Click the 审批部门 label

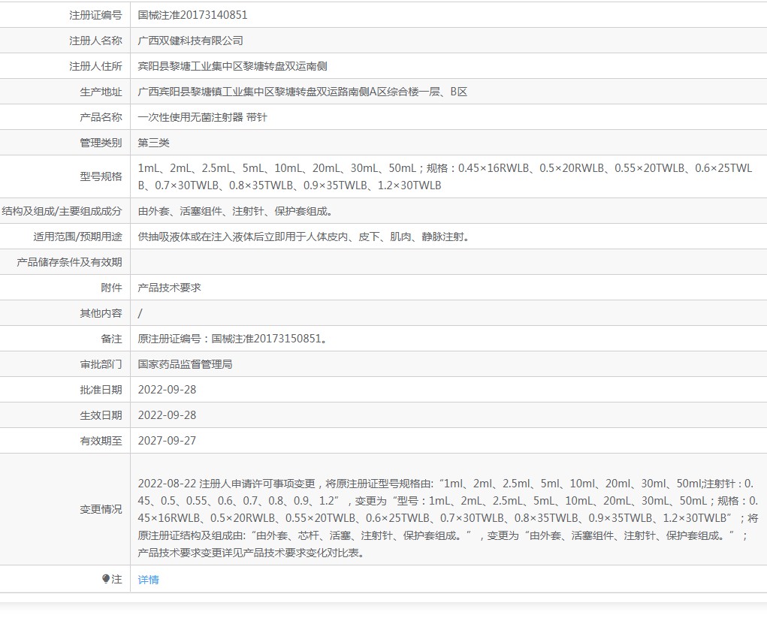(x=101, y=364)
